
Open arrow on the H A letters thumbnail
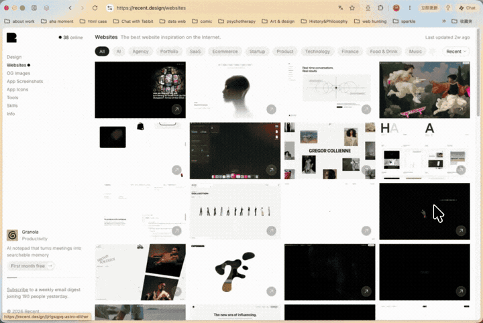(x=461, y=170)
